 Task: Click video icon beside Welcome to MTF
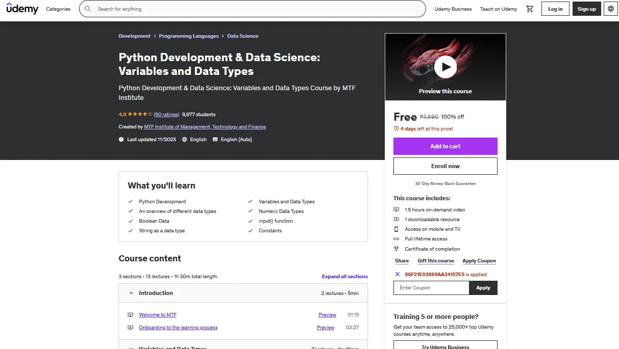pyautogui.click(x=131, y=315)
